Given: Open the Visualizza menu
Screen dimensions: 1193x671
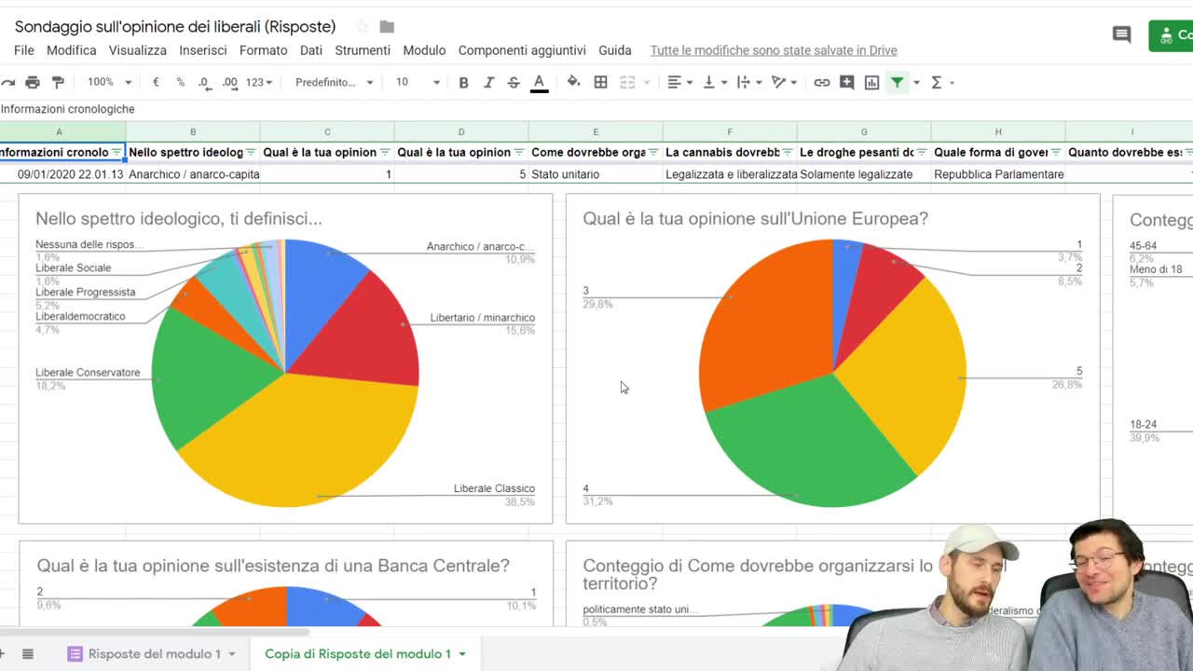Looking at the screenshot, I should pyautogui.click(x=138, y=50).
